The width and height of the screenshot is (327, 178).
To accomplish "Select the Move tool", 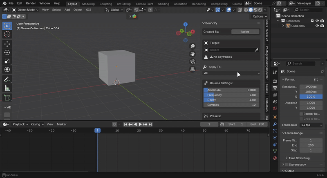I will pos(7,44).
